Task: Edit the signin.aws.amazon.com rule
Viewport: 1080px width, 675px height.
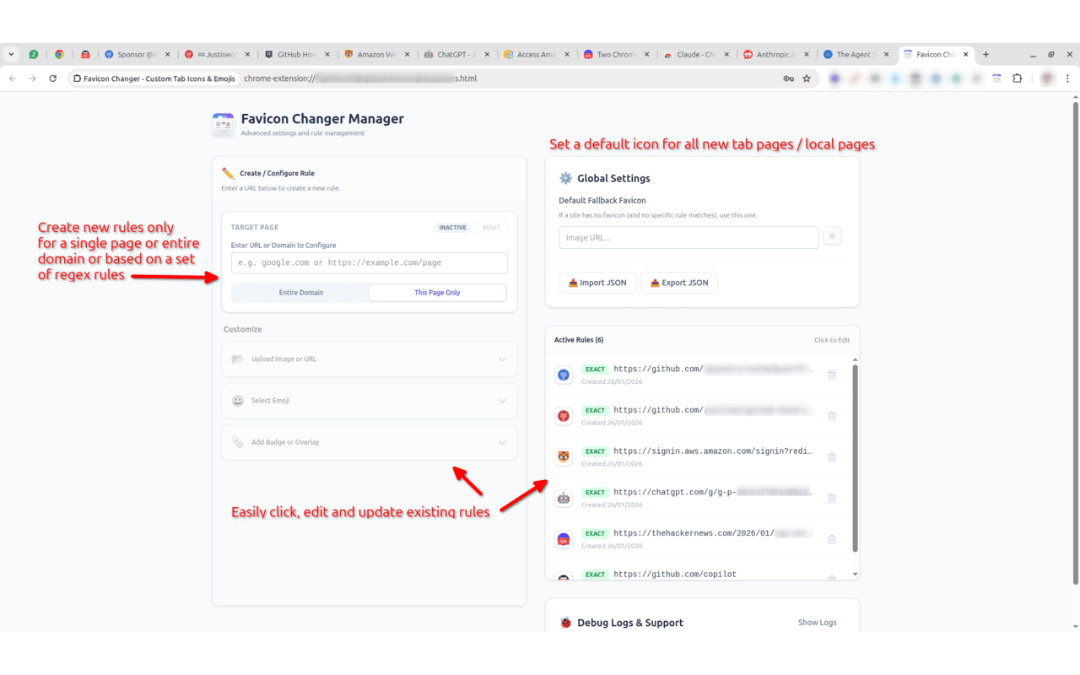Action: [700, 456]
